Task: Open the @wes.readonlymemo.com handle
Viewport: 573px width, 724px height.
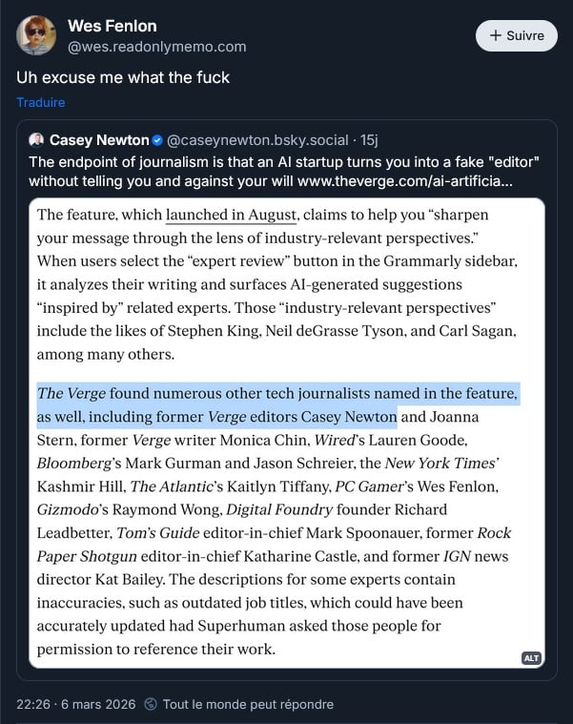Action: pyautogui.click(x=157, y=46)
